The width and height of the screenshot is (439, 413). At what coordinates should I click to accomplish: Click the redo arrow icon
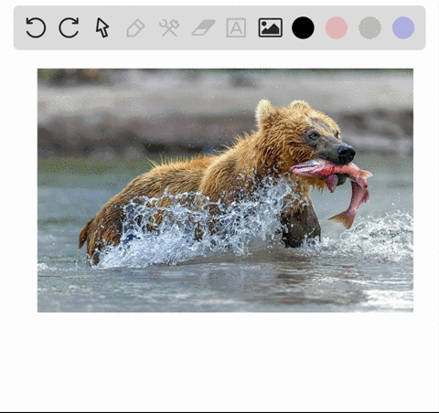point(69,27)
